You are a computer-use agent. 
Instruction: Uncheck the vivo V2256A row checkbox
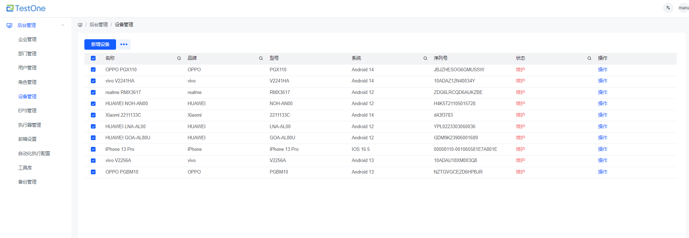tap(93, 161)
